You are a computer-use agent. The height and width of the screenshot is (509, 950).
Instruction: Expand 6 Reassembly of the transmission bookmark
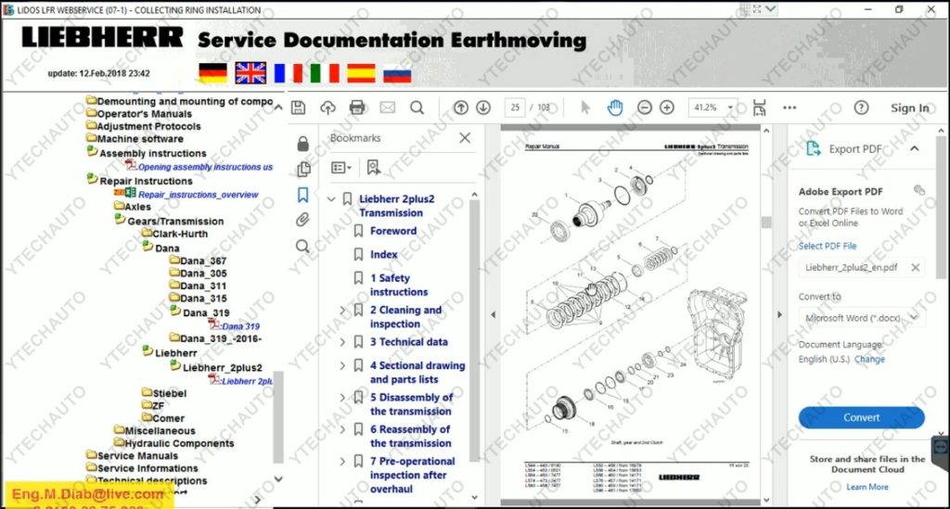click(342, 429)
